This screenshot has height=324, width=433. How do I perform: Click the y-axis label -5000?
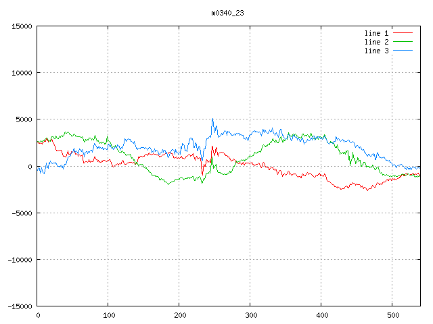click(22, 213)
